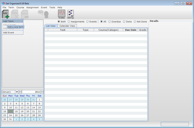Image resolution: width=194 pixels, height=128 pixels.
Task: Click the 2011 year field
Action: (x=31, y=92)
